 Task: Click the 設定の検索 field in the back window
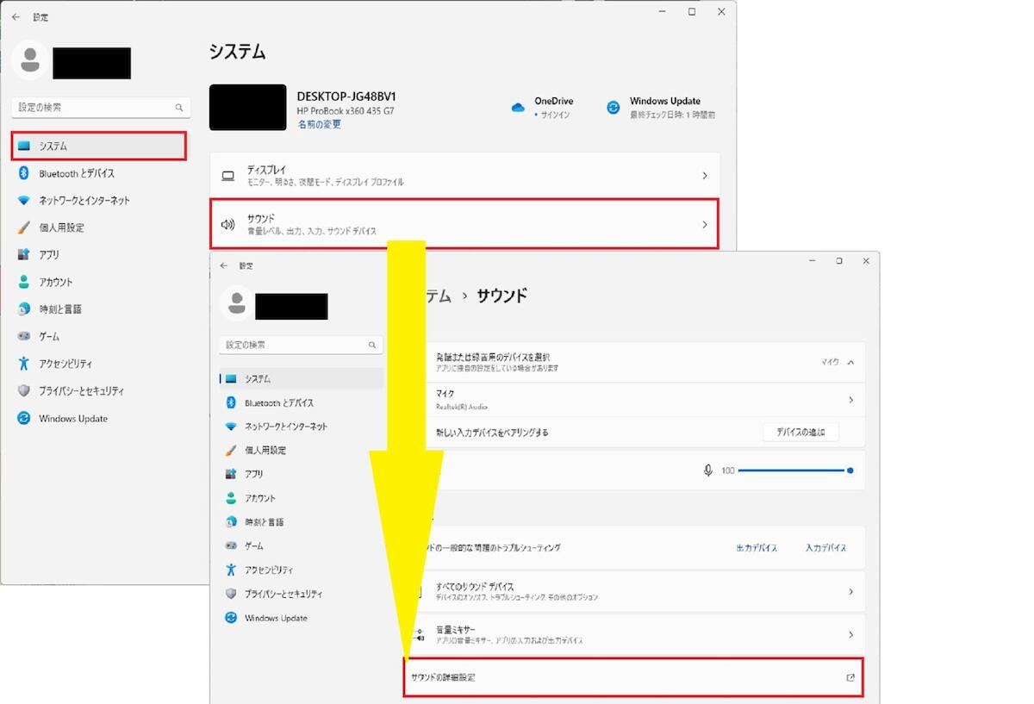coord(93,108)
